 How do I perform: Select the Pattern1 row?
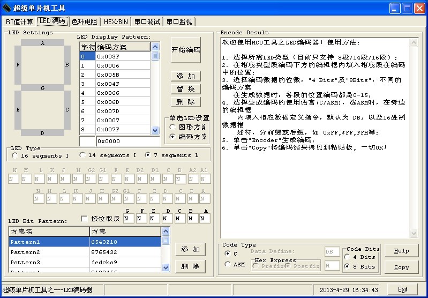[85, 242]
